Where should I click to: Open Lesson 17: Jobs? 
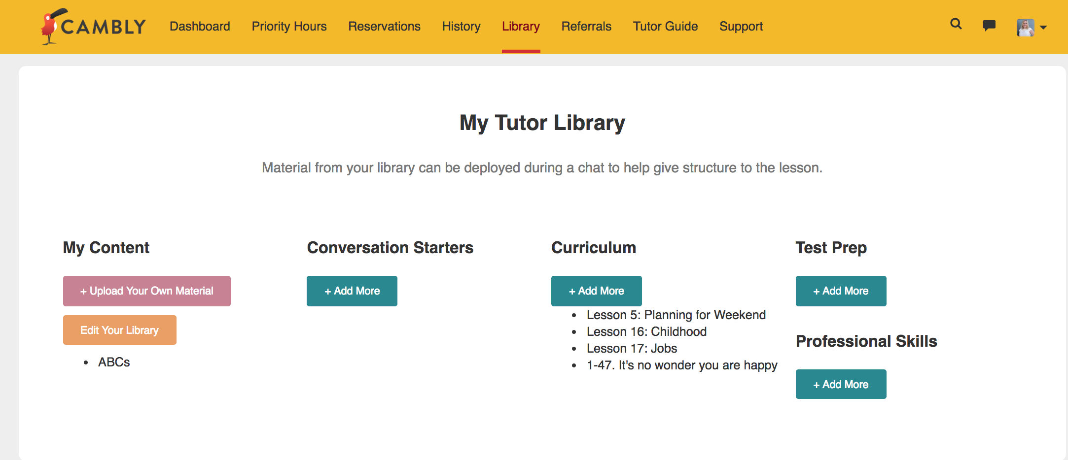click(x=632, y=348)
